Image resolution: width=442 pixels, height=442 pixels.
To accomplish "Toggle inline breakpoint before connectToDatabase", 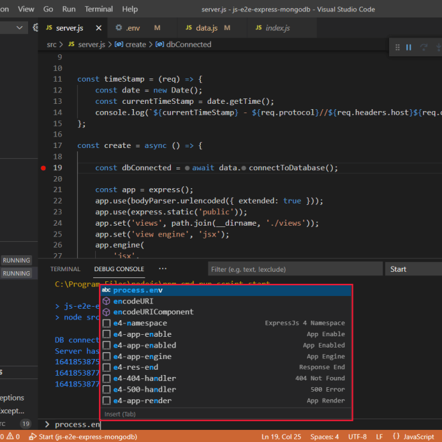I will [x=243, y=168].
